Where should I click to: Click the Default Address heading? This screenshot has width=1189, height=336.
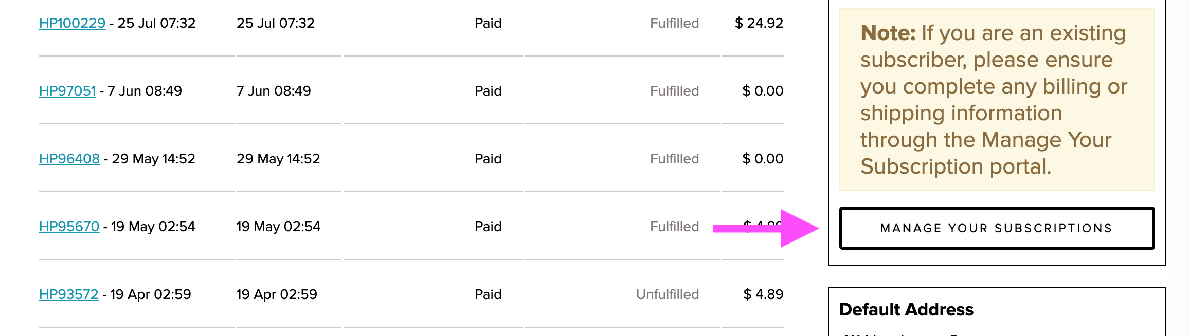(906, 309)
